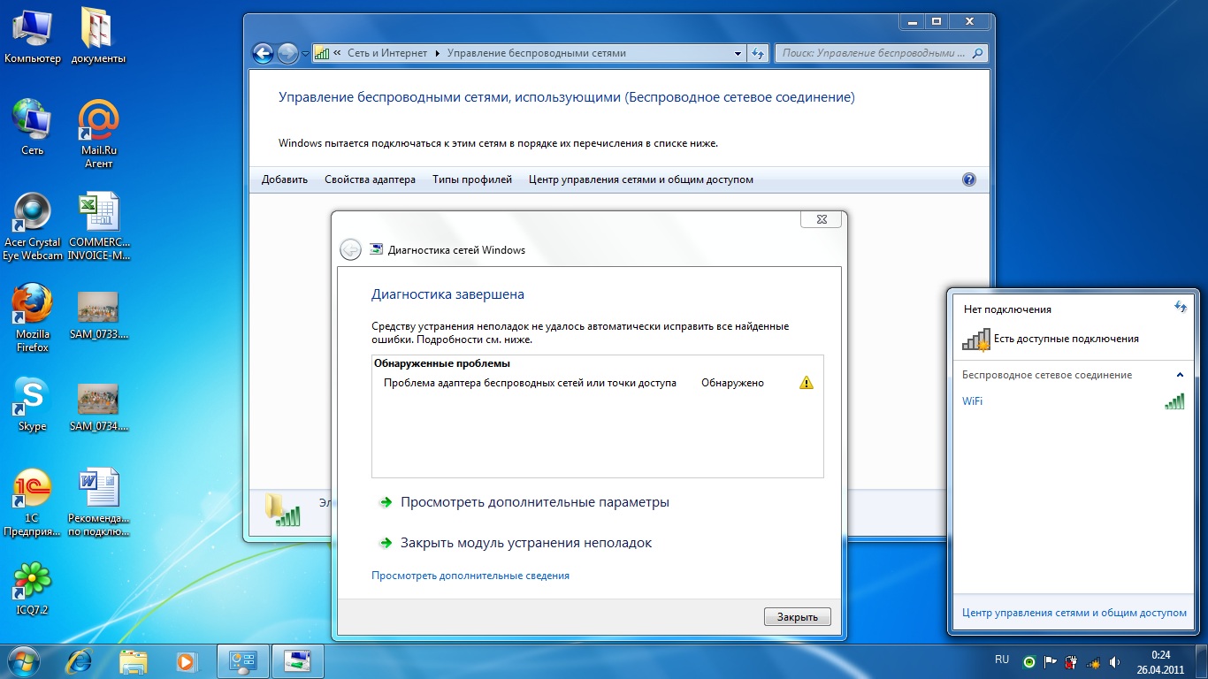Screen dimensions: 1208x679
Task: Open Свойства адаптера
Action: coord(370,179)
